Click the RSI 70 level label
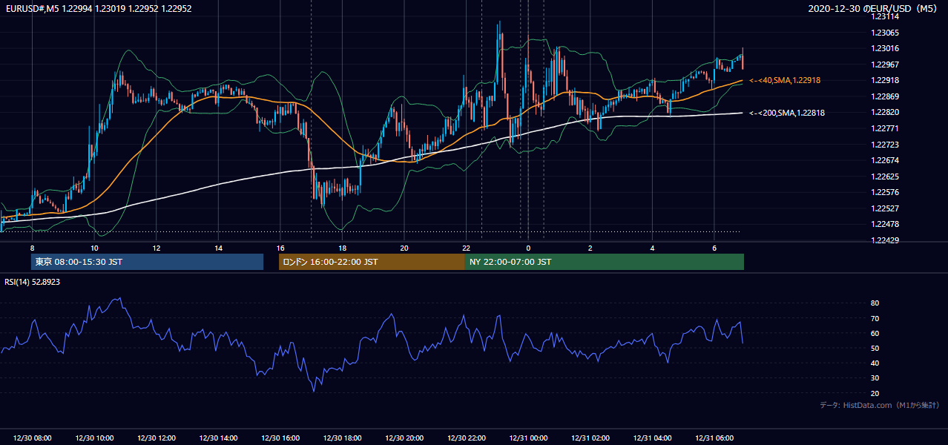This screenshot has width=948, height=445. pos(875,318)
